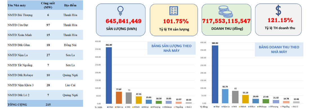318x109 pixels.
Task: Click the Tỷ lệ TH doanh thu label
Action: point(280,28)
